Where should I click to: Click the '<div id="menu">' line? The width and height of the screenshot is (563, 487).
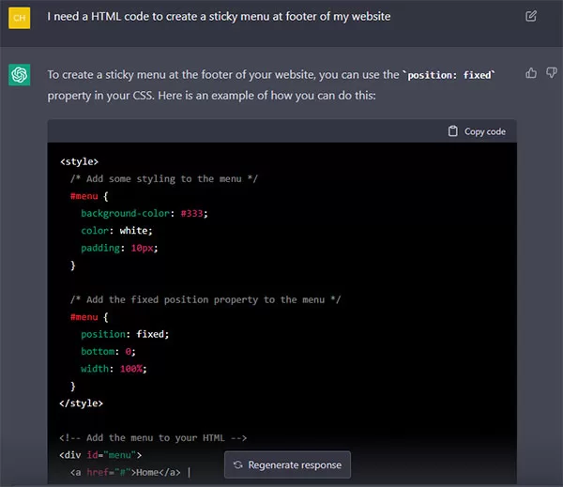[x=100, y=455]
